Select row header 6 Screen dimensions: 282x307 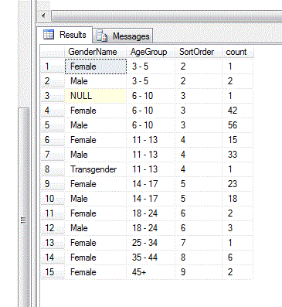(x=53, y=140)
